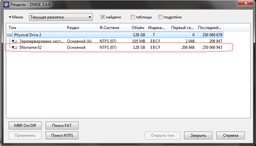Sort by the Первый се... column header
Viewport: 256px width, 146px height.
[182, 28]
